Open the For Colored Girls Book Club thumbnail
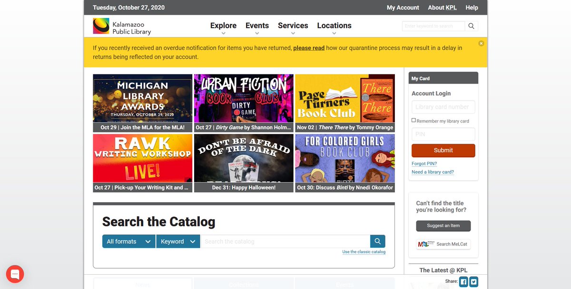 [x=345, y=159]
